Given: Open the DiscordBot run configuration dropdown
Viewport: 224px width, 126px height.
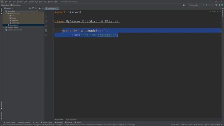Looking at the screenshot, I should pyautogui.click(x=195, y=5).
